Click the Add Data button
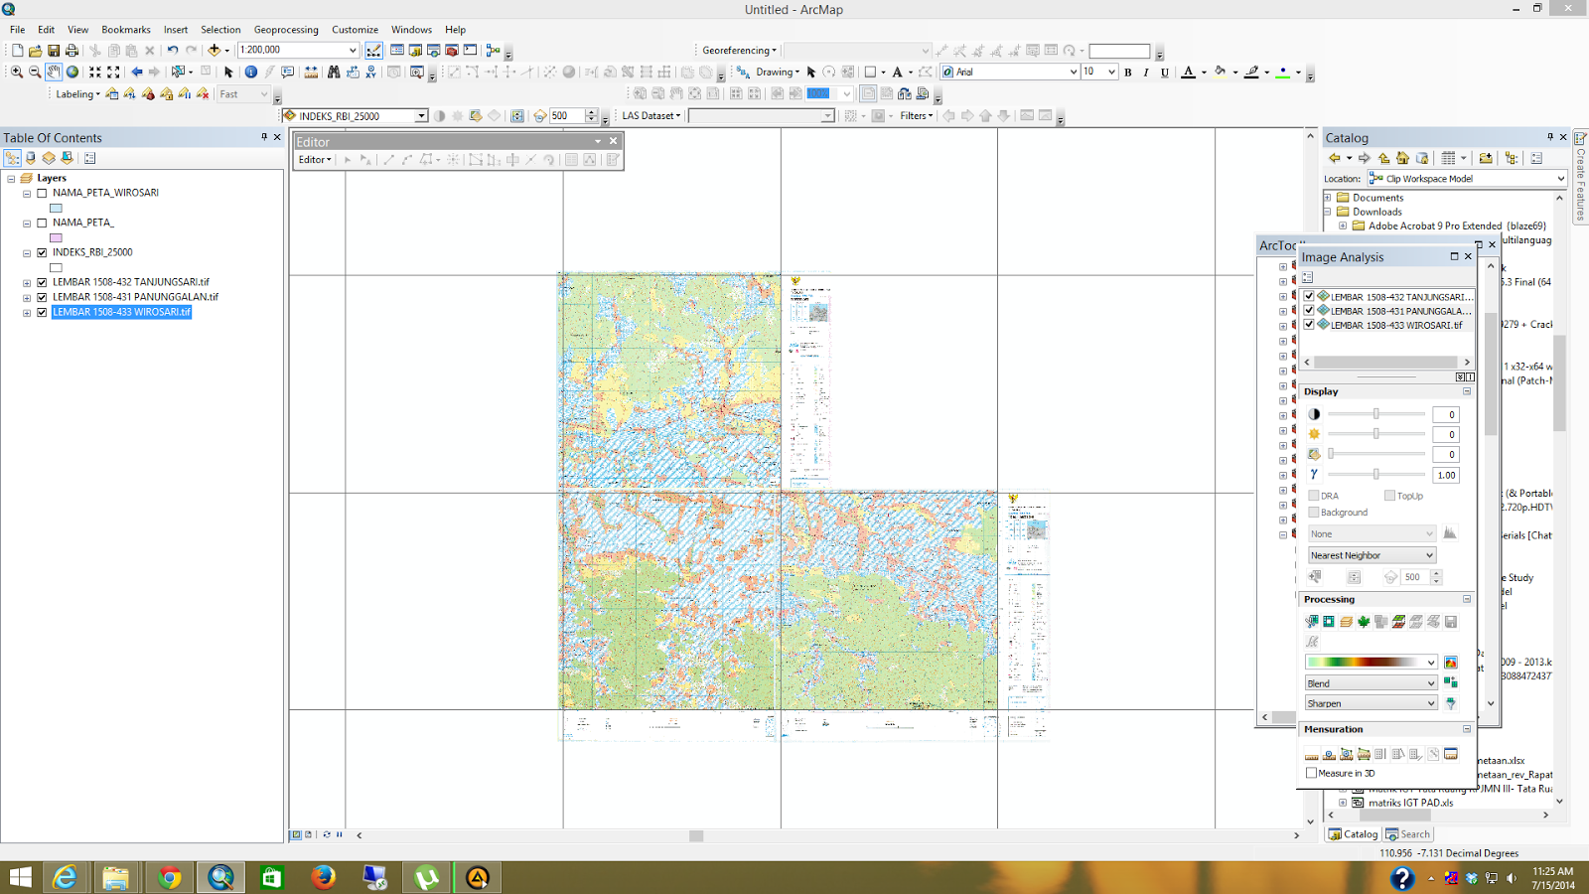 (x=214, y=50)
